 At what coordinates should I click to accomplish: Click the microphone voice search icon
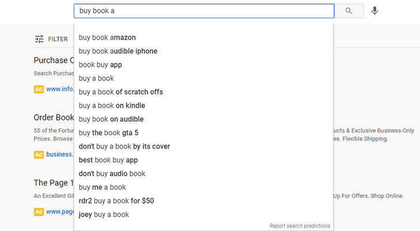point(375,11)
